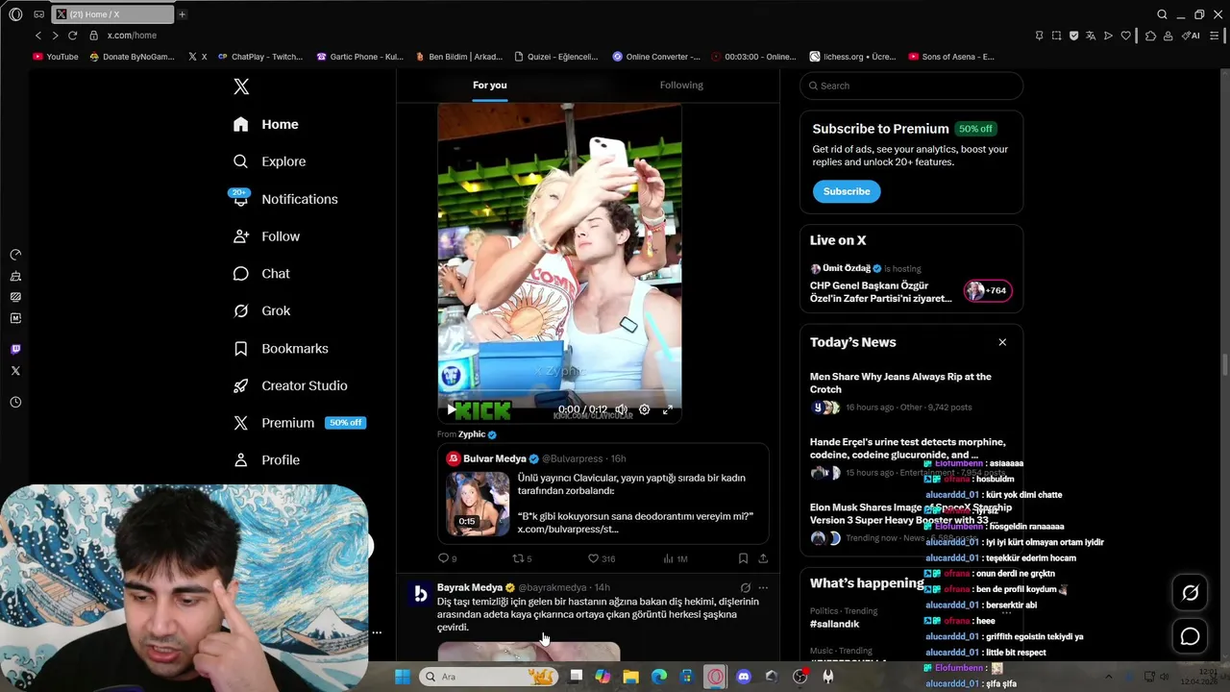Open the Online Converter bookmark
1230x692 pixels.
click(656, 57)
